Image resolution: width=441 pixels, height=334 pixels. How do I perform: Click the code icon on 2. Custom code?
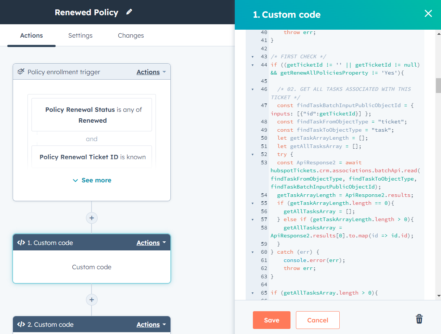[21, 325]
